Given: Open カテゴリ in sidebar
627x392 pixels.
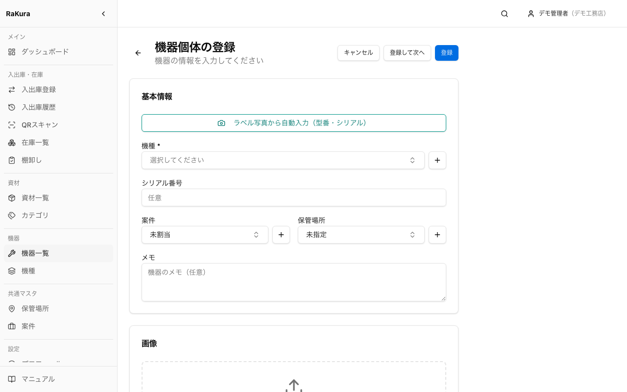Looking at the screenshot, I should [58, 216].
